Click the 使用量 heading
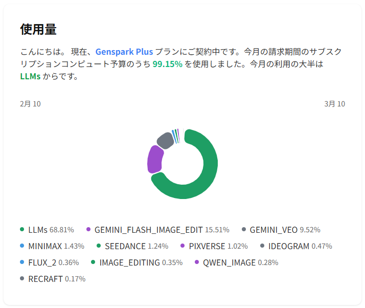 (x=38, y=29)
